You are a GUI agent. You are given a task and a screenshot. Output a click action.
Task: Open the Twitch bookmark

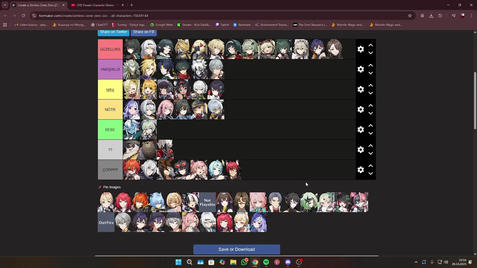(x=222, y=25)
